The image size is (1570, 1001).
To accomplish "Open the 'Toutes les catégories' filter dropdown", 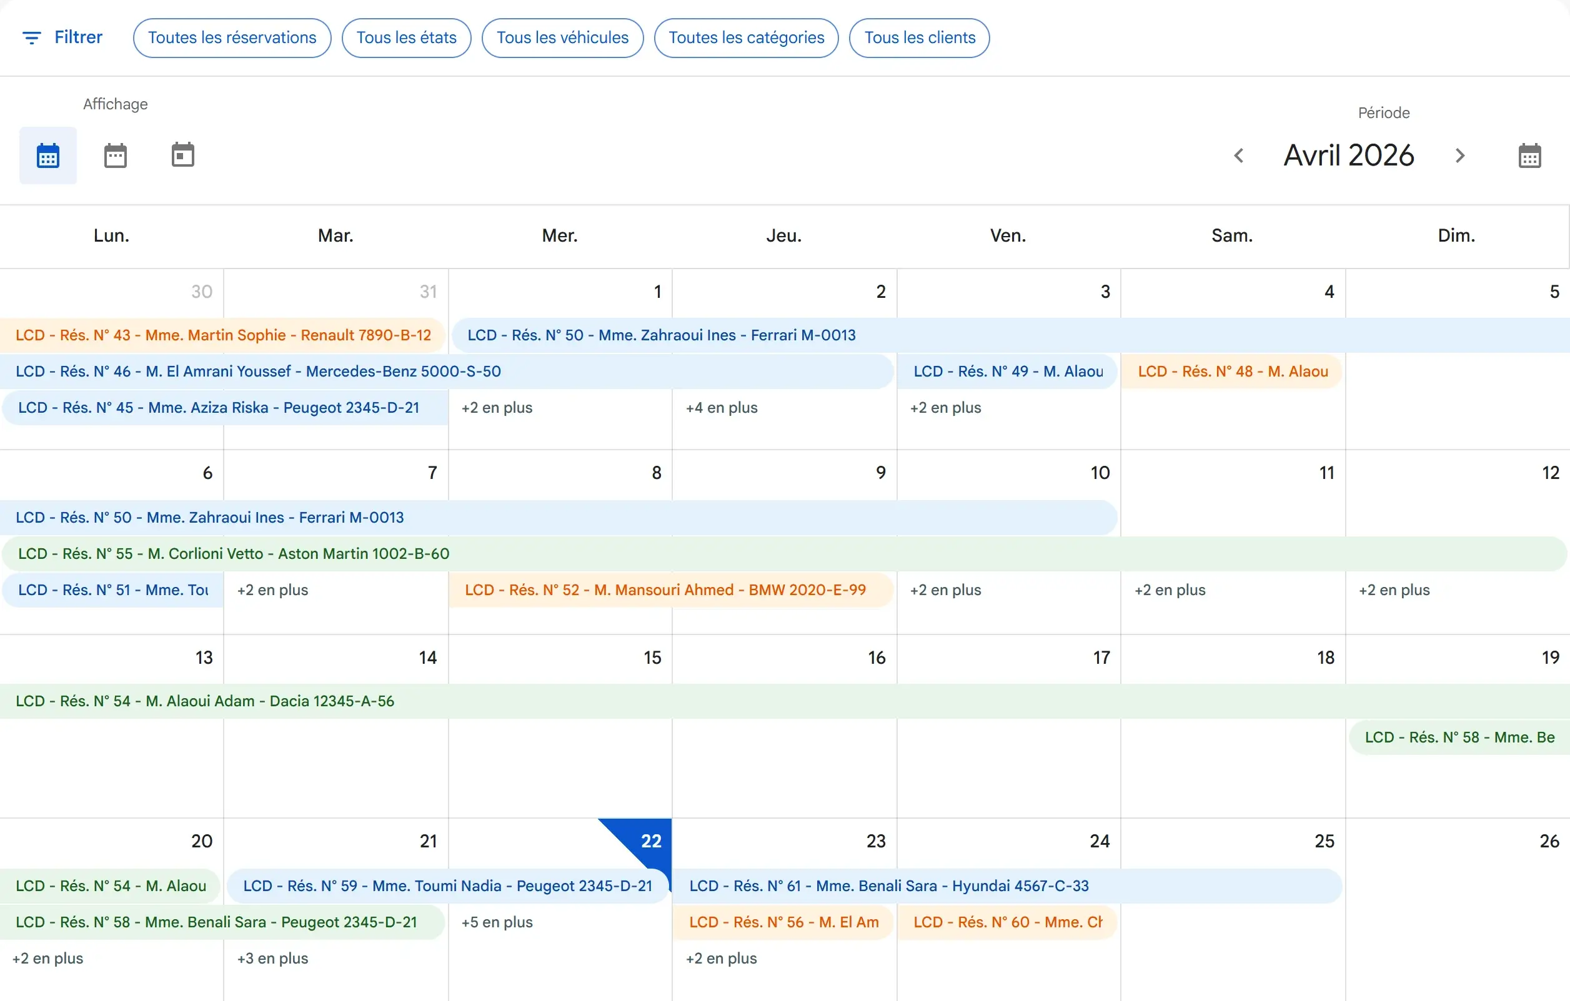I will [746, 38].
